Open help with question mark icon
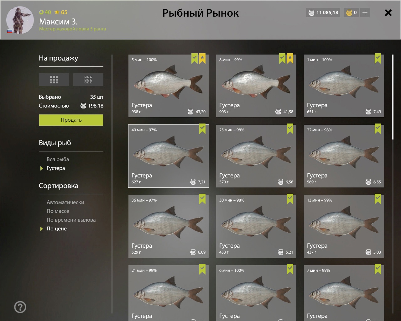The width and height of the screenshot is (401, 321). [20, 307]
